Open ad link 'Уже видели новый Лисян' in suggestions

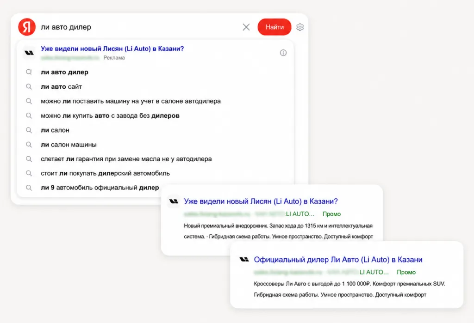(112, 49)
